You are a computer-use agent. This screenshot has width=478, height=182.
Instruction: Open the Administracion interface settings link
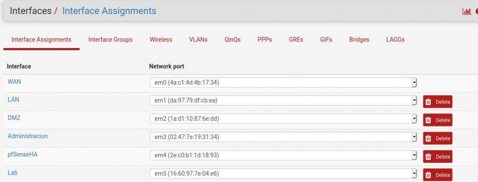[x=28, y=136]
